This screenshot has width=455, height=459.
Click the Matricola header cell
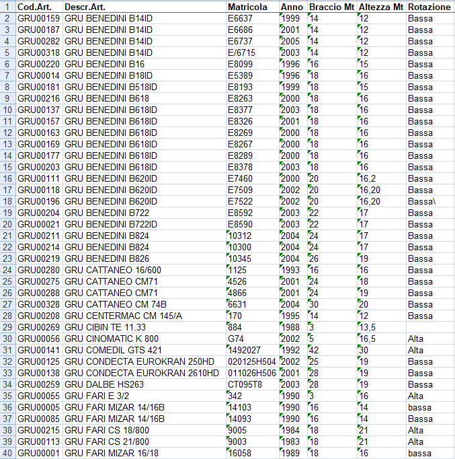253,7
